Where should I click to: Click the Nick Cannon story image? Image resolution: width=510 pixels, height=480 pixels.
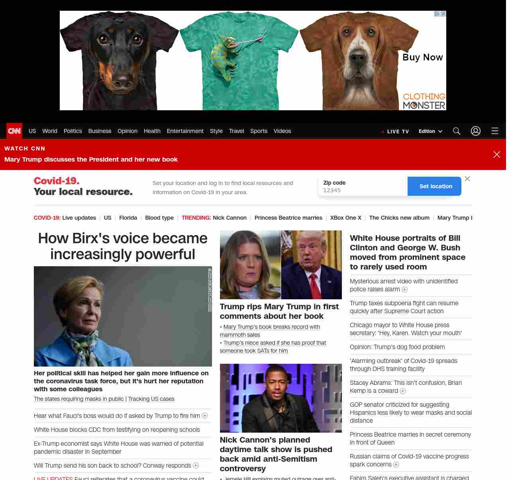point(280,398)
